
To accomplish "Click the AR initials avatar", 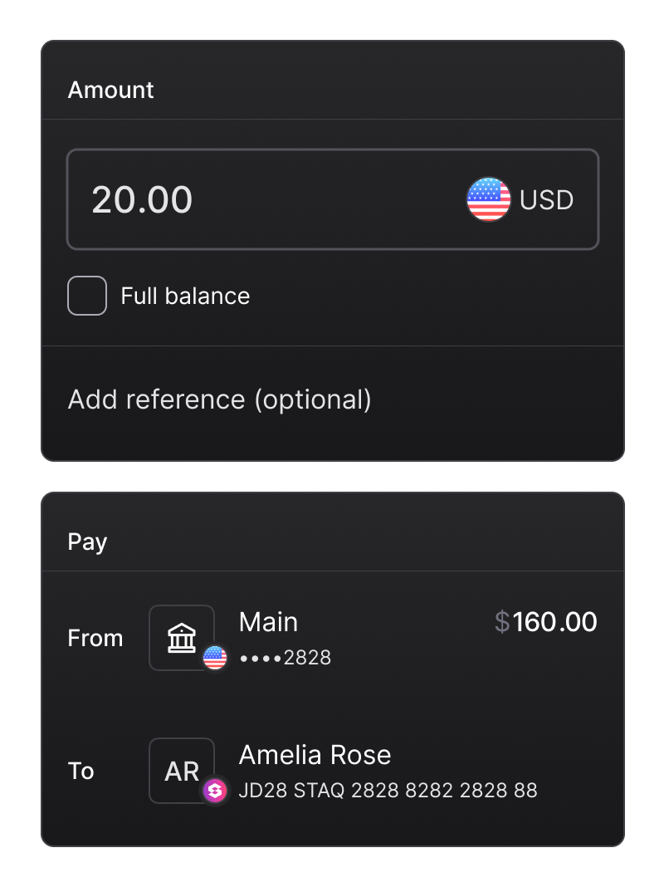I will pyautogui.click(x=181, y=771).
